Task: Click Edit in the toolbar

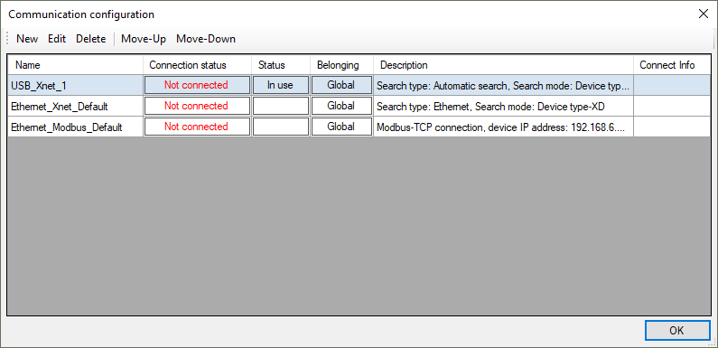Action: (57, 39)
